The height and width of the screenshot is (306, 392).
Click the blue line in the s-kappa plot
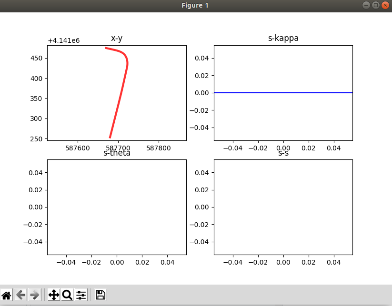tap(283, 93)
